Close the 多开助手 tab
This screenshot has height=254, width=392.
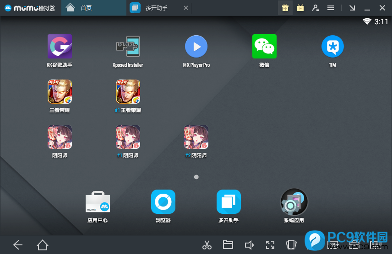pyautogui.click(x=185, y=8)
